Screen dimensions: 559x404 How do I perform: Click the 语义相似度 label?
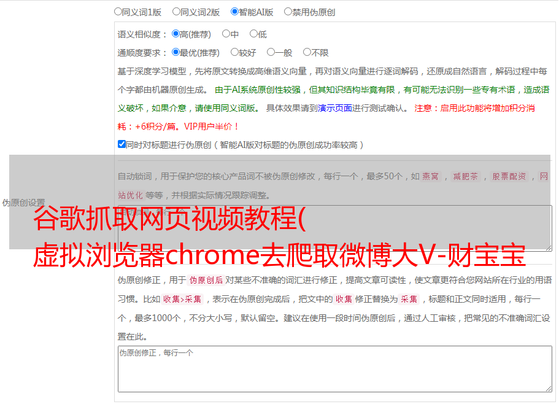(142, 34)
